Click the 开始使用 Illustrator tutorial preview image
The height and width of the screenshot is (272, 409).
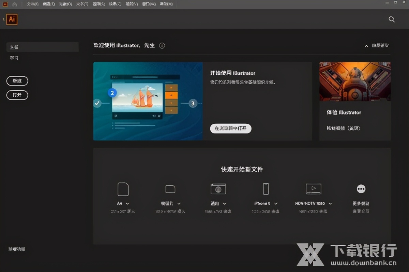(148, 101)
